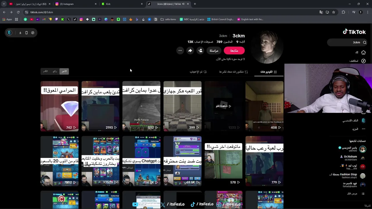Open Dr.hisham followed account
372x209 pixels.
click(x=353, y=158)
